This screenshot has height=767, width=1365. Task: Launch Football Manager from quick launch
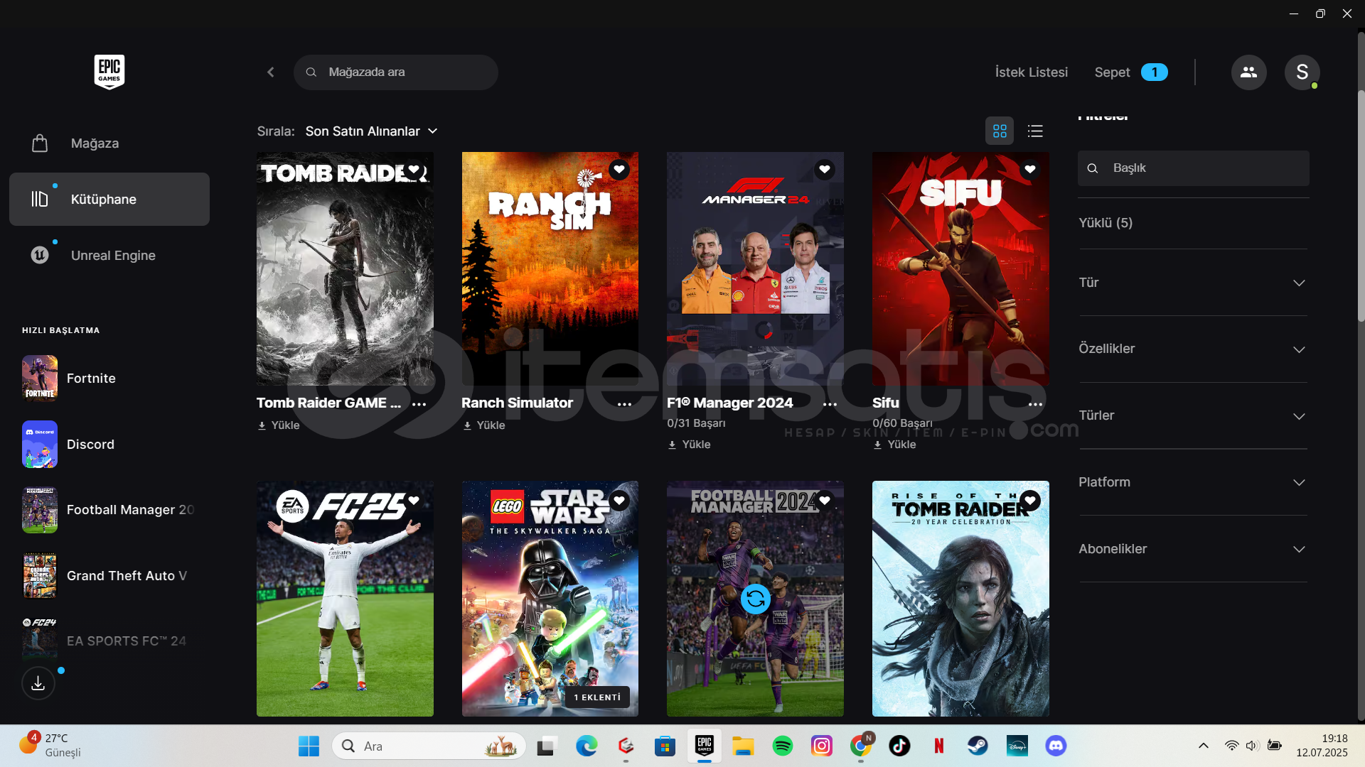[x=109, y=510]
